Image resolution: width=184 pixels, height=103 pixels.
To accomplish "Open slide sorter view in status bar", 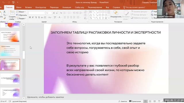I will coord(150,101).
